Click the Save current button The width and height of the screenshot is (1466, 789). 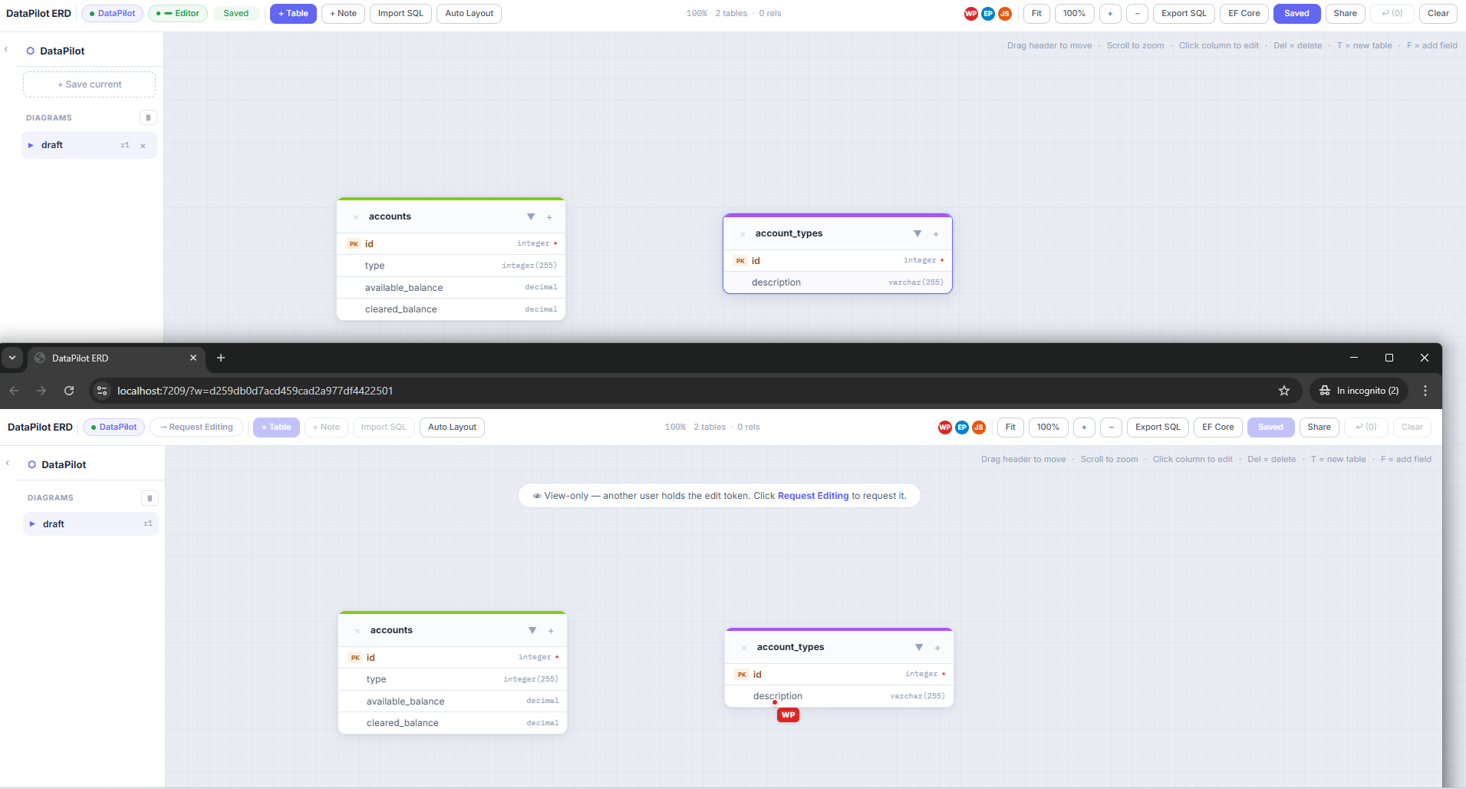click(89, 84)
